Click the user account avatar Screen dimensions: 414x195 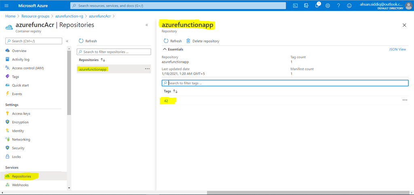(x=408, y=6)
